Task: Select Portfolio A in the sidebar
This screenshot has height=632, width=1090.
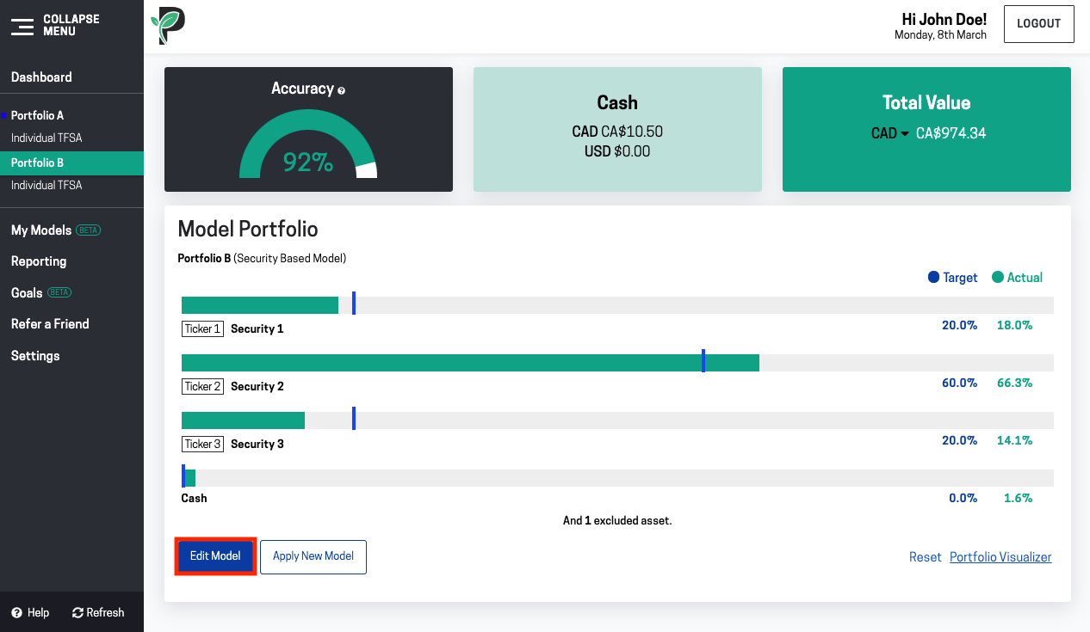Action: (x=37, y=115)
